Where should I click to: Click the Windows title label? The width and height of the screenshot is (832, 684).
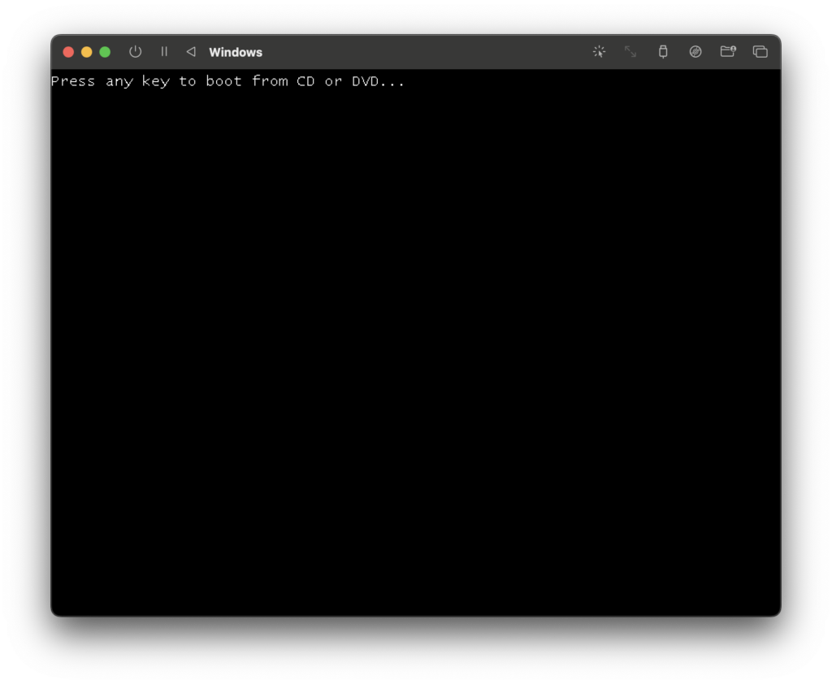click(x=236, y=52)
